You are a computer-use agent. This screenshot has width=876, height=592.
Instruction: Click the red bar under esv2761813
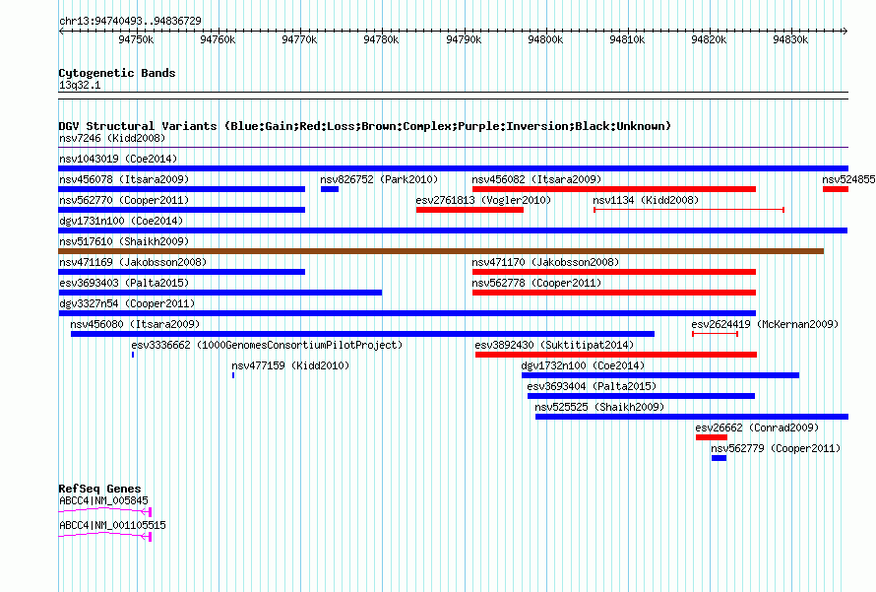point(469,210)
